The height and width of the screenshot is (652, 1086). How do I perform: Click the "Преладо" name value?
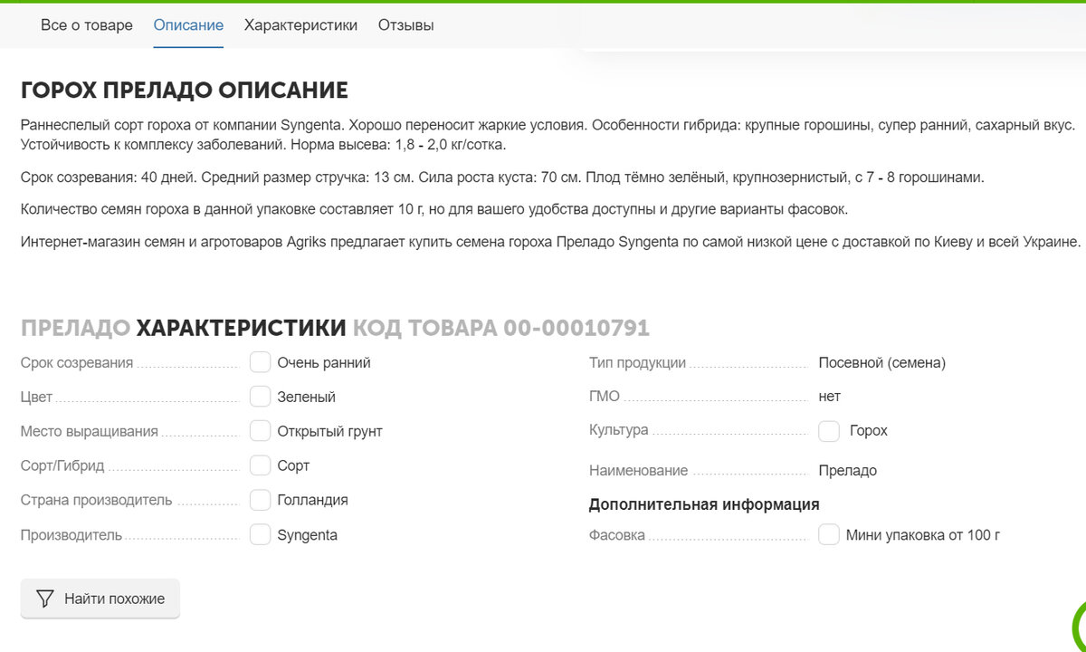pyautogui.click(x=847, y=471)
